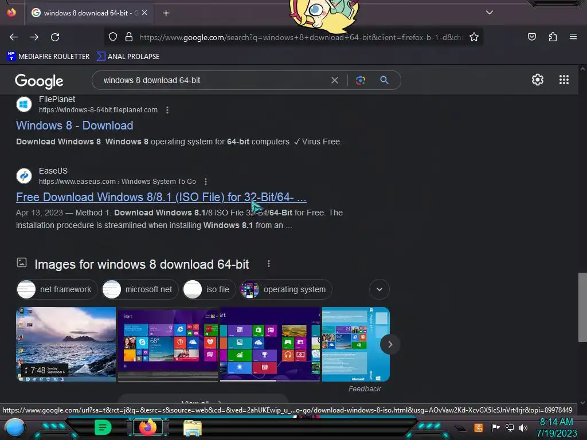The width and height of the screenshot is (587, 440).
Task: Select the windows 8 download 64-bit tab
Action: [90, 13]
